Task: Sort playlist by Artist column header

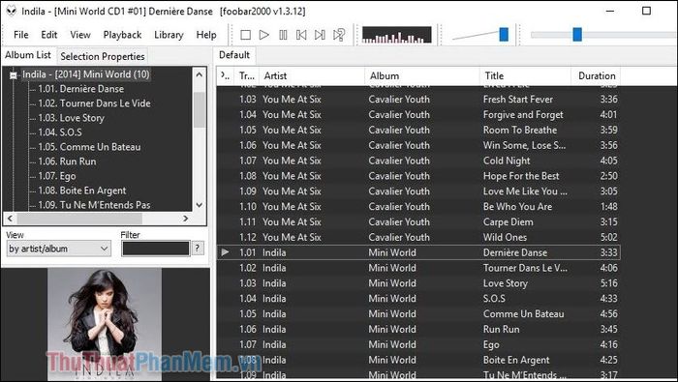Action: click(x=311, y=76)
